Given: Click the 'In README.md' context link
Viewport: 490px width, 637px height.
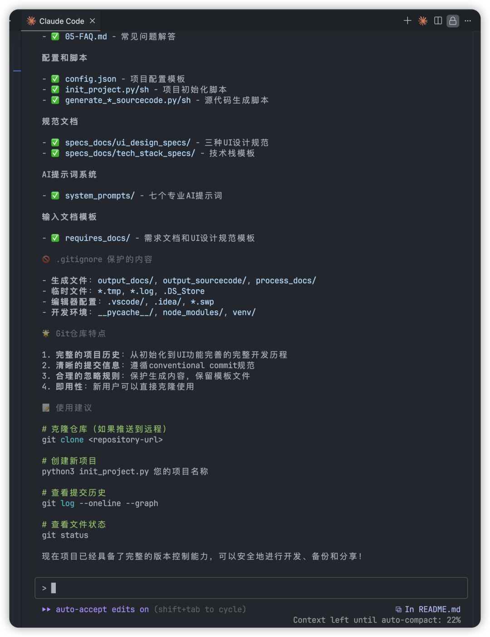Looking at the screenshot, I should [x=432, y=609].
